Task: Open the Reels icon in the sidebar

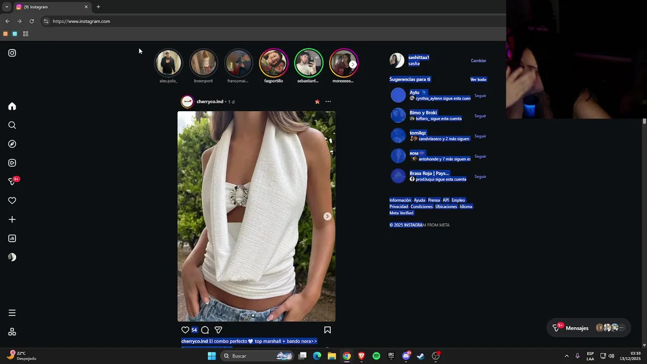Action: click(12, 163)
